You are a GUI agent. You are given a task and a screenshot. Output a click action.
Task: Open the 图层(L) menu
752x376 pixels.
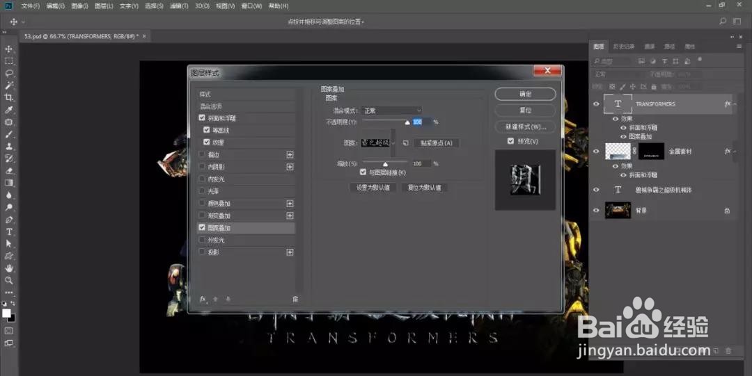pos(104,6)
